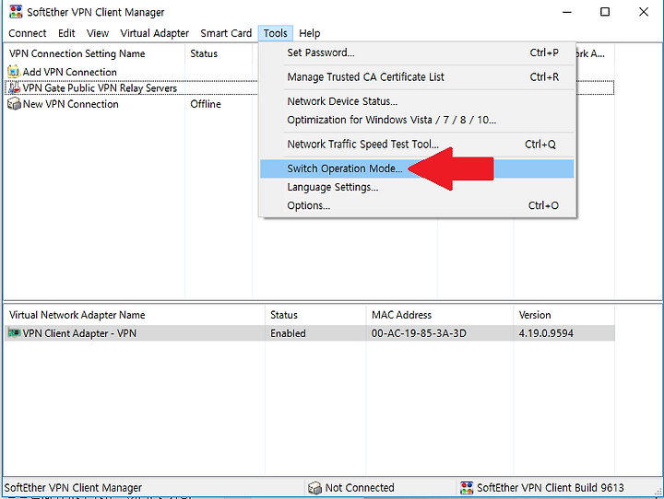Click SoftEther VPN Client Manager status bar text
Viewport: 664px width, 499px height.
tap(73, 488)
